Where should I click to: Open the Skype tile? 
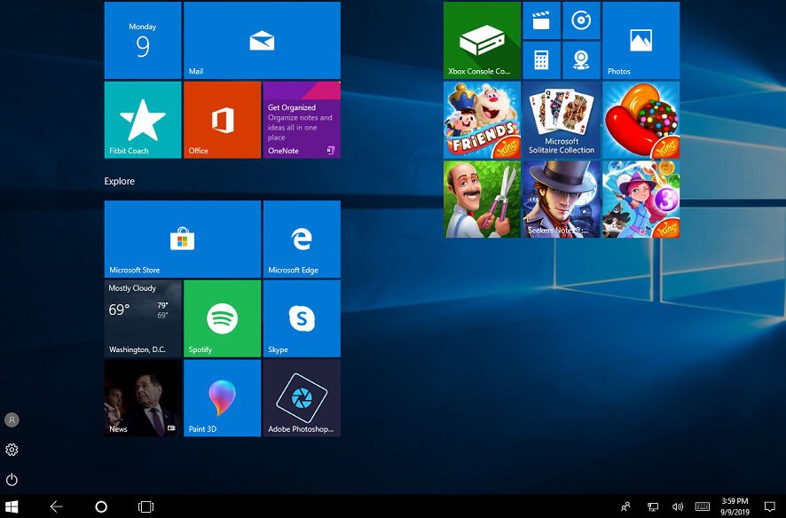tap(302, 318)
